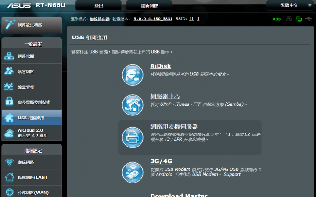The width and height of the screenshot is (316, 197).
Task: Click the ASUS logo
Action: point(19,5)
